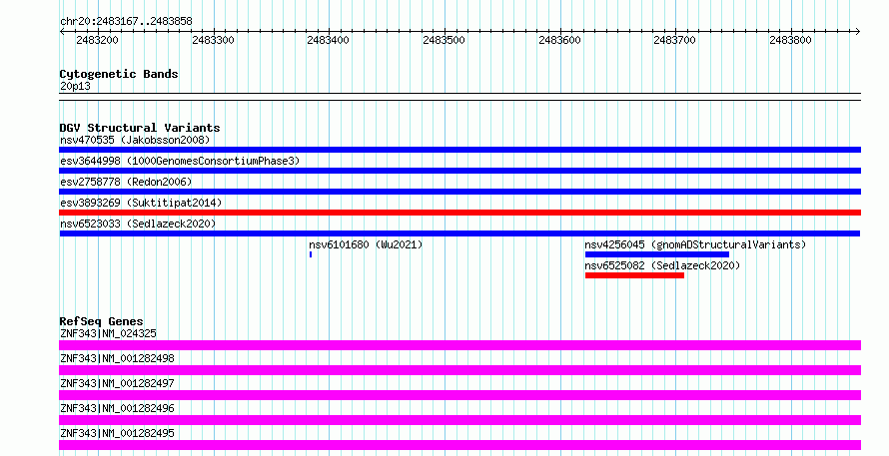The image size is (889, 456).
Task: Open gene label ZNF343|NM_001282498
Action: 117,358
